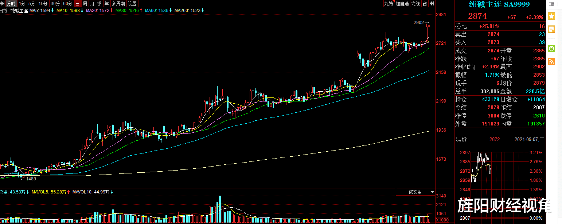Click the 内盘 191857 value

[x=536, y=124]
